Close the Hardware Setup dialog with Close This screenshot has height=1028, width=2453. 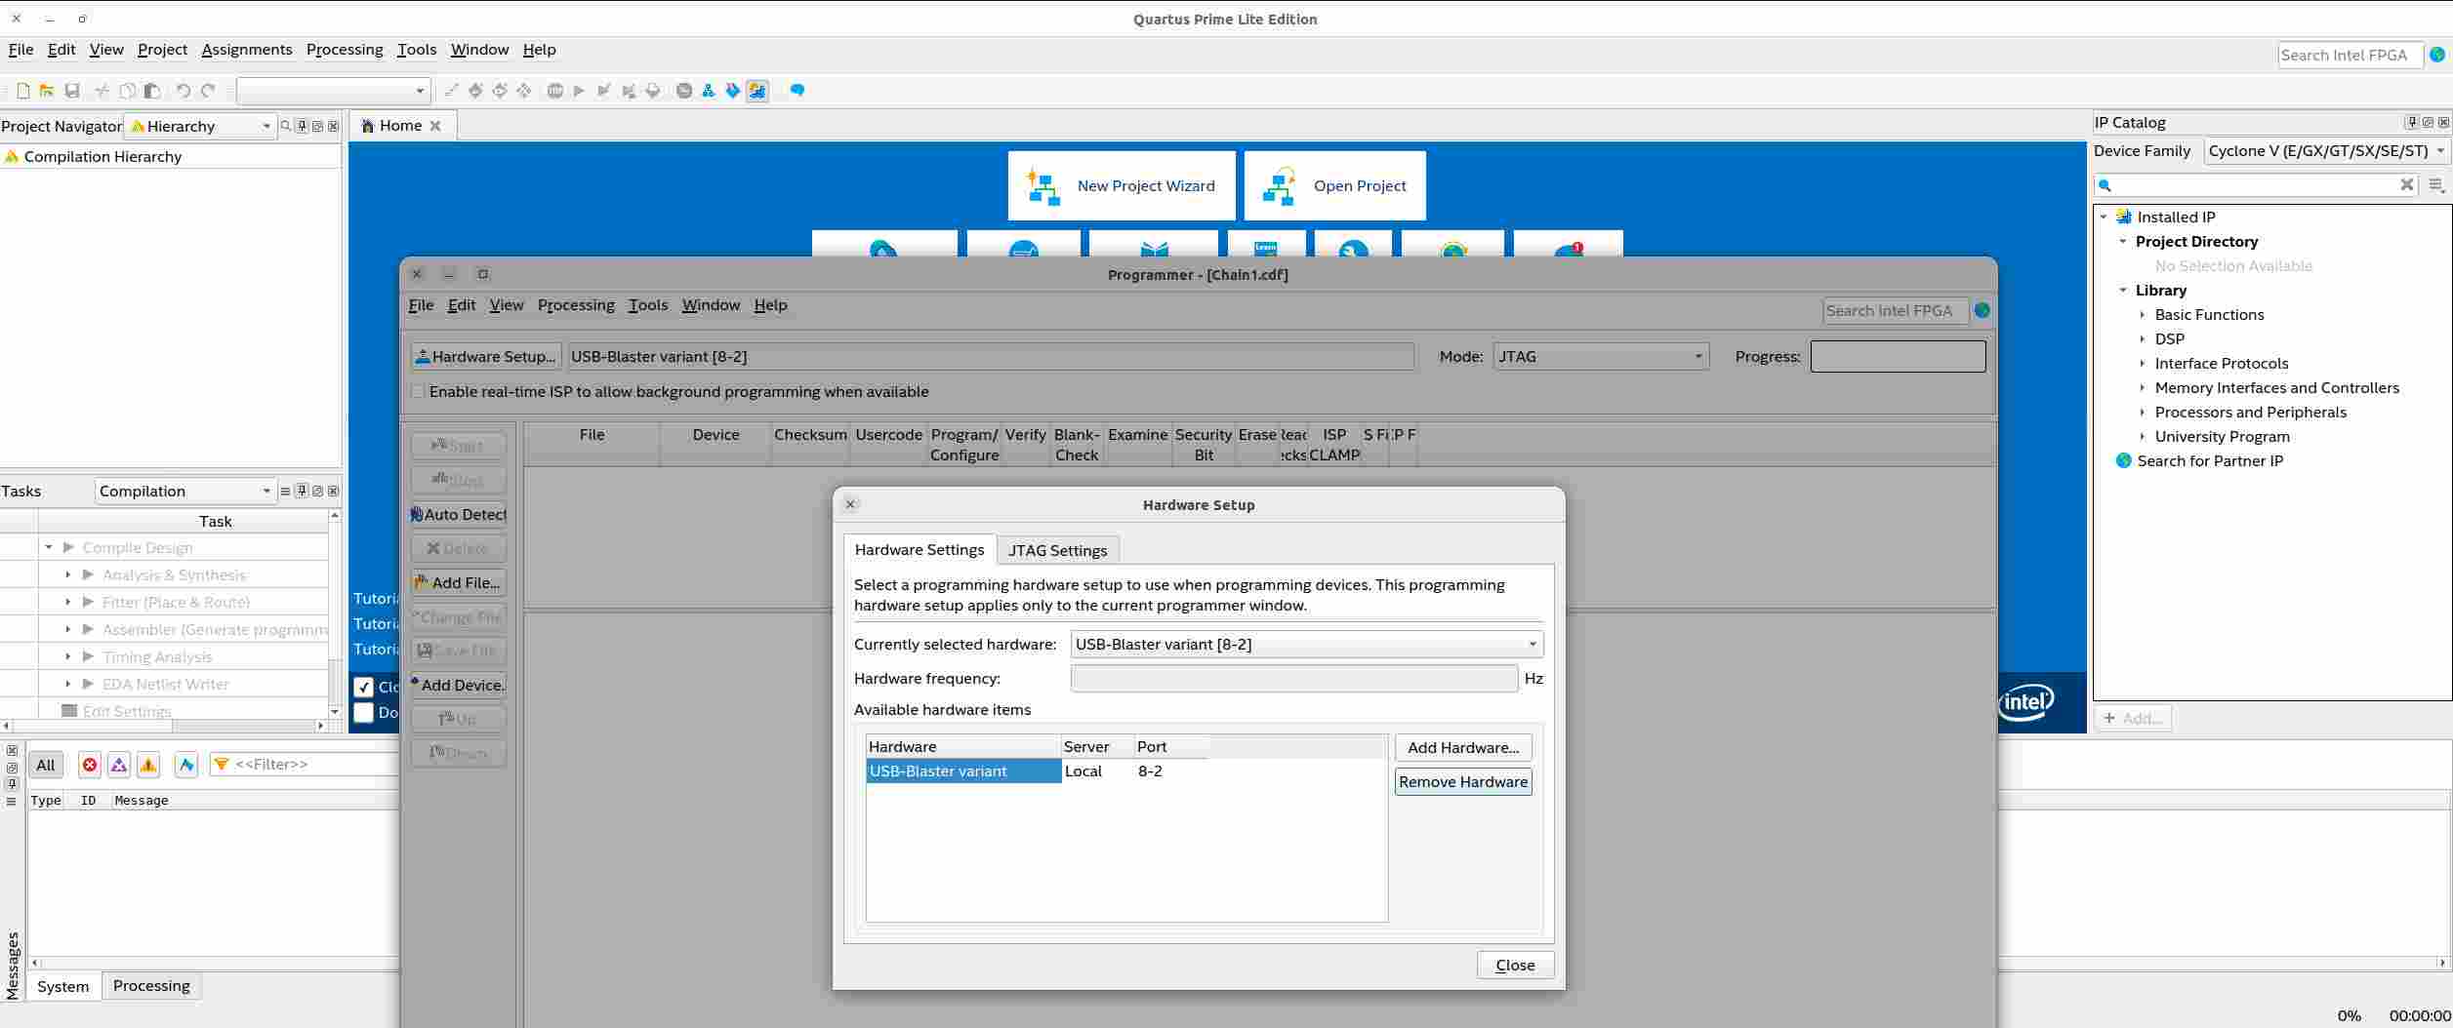point(1515,965)
